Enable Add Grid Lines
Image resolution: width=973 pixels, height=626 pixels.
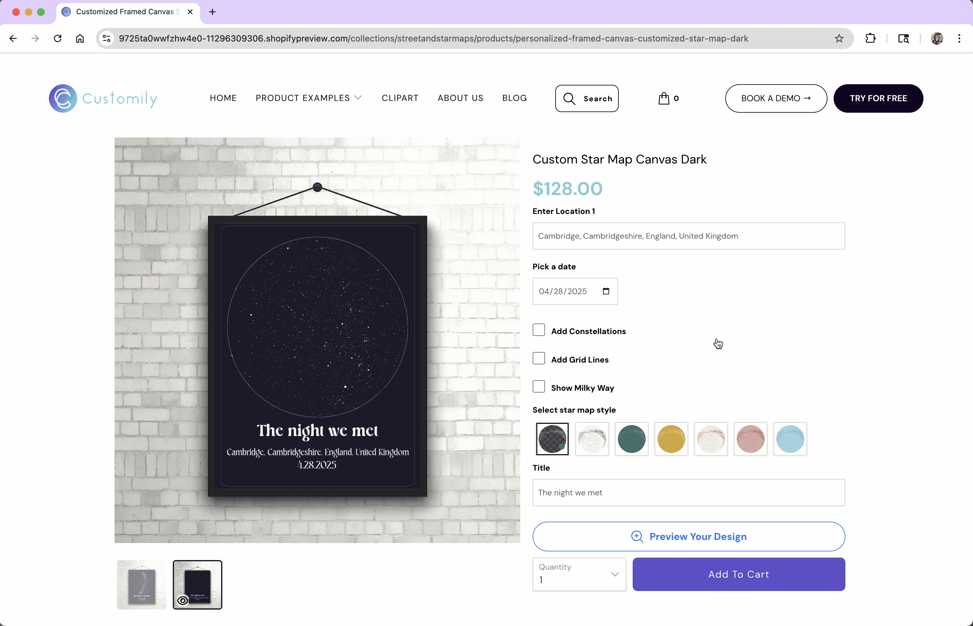[538, 358]
